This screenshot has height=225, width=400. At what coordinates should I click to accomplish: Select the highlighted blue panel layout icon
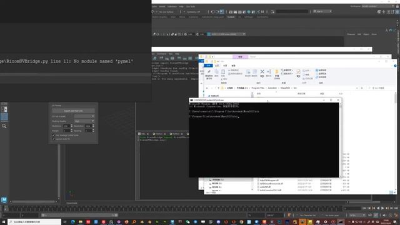click(x=4, y=117)
